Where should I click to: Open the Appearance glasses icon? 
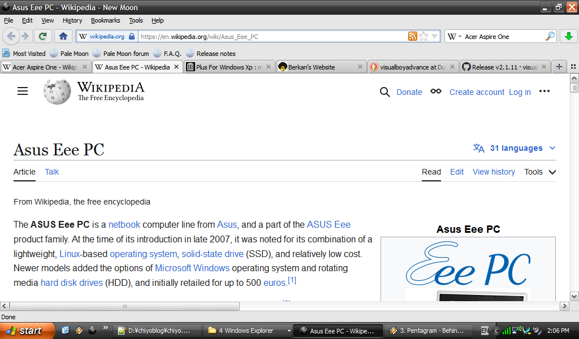[436, 91]
